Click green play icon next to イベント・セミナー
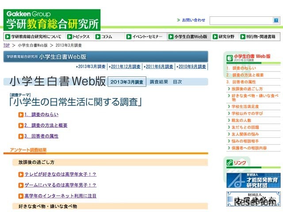283x212 pixels. (x=129, y=37)
